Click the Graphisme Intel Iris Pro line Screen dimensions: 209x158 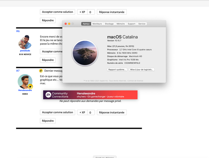coord(123,60)
